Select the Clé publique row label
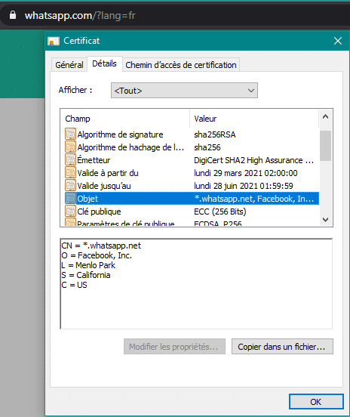This screenshot has height=417, width=350. click(99, 212)
